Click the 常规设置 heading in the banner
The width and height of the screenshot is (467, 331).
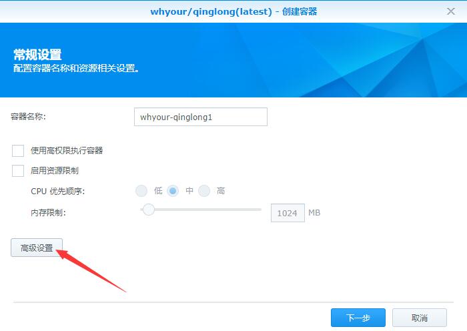37,55
